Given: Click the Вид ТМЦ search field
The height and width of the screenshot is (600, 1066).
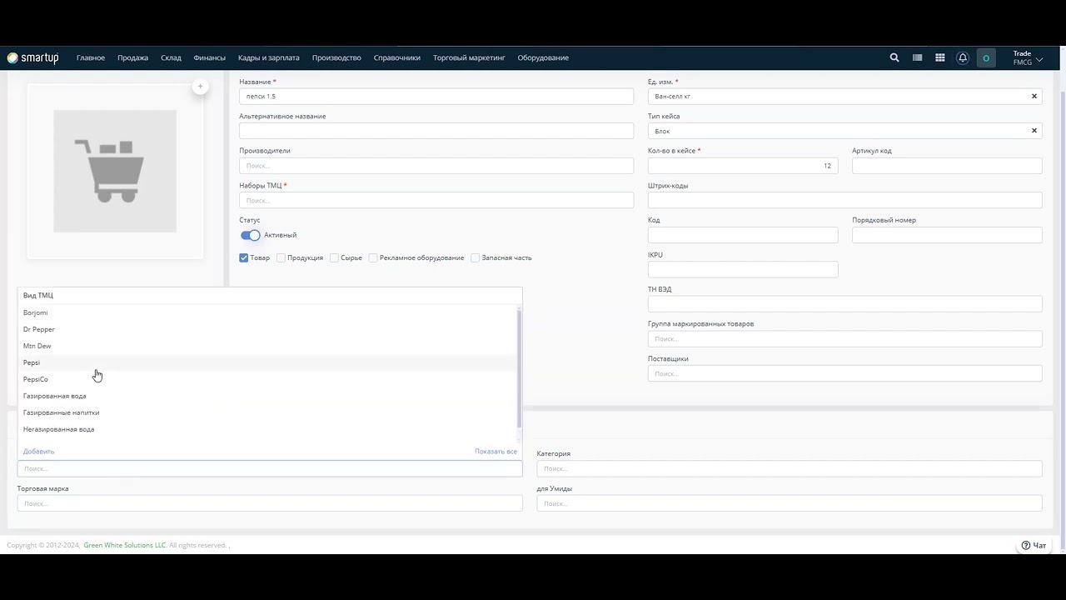Looking at the screenshot, I should pos(270,468).
